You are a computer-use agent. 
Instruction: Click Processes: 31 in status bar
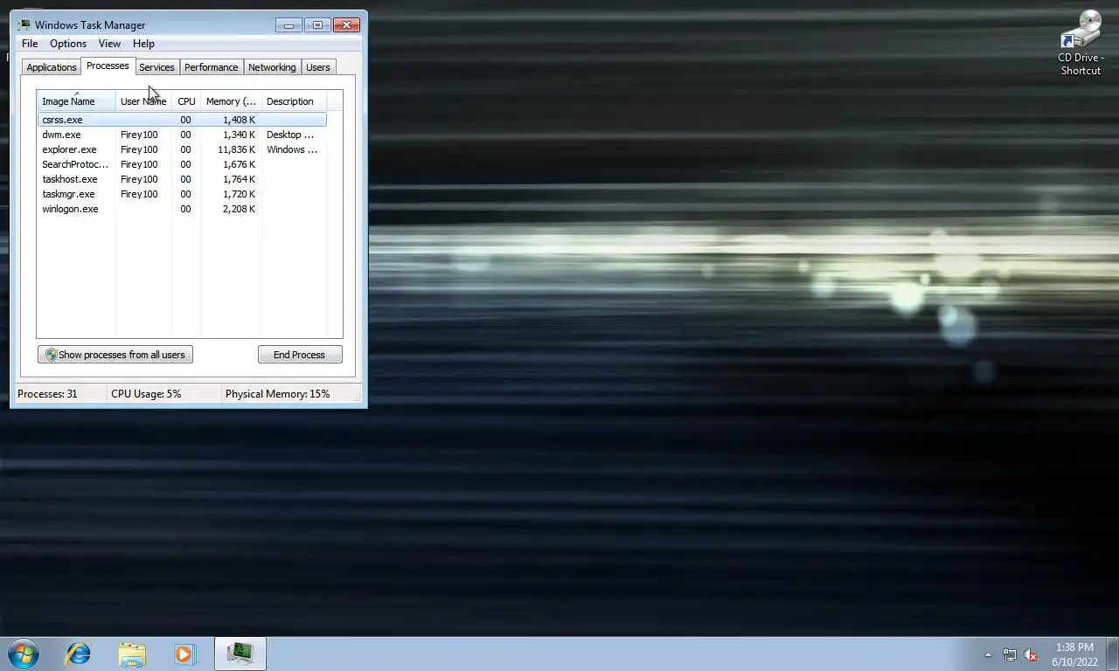[x=47, y=394]
